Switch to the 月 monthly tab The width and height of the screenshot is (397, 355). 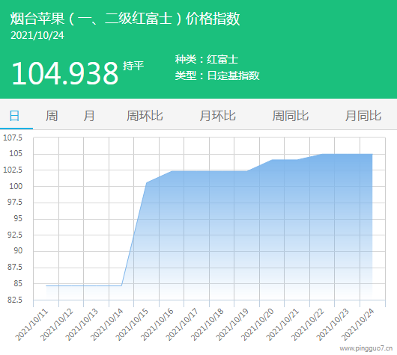[x=89, y=116]
